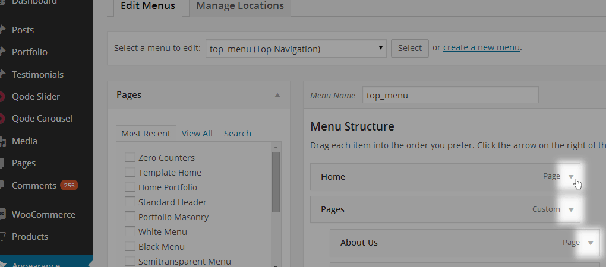This screenshot has height=267, width=606.
Task: Open Portfolio in the admin sidebar
Action: [29, 52]
